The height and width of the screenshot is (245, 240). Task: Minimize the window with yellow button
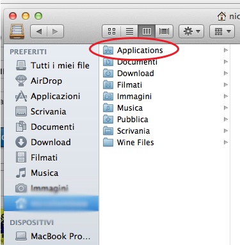pos(26,16)
